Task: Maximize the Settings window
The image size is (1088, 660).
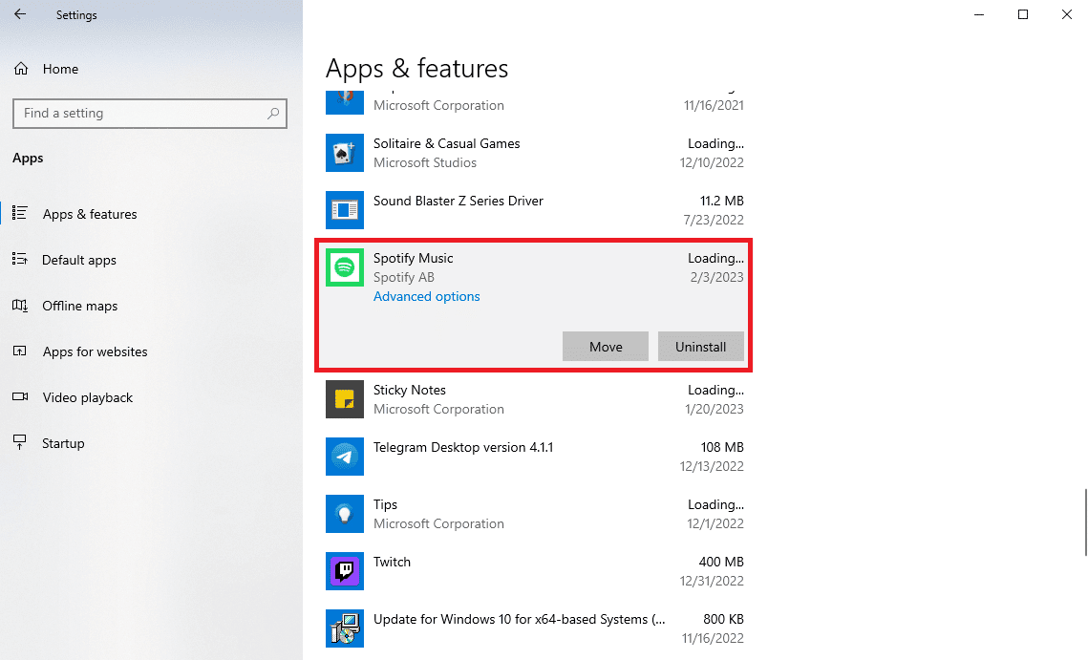Action: (x=1023, y=14)
